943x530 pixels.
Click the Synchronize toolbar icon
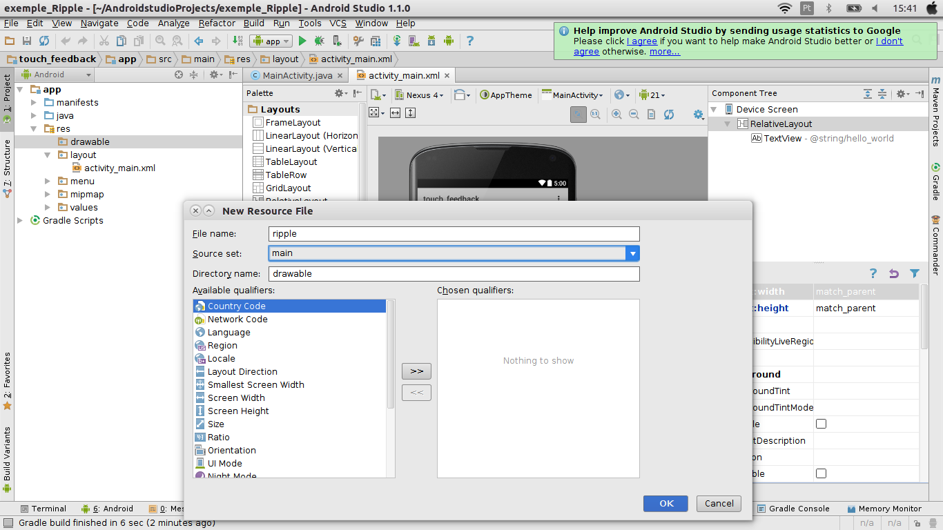tap(44, 41)
